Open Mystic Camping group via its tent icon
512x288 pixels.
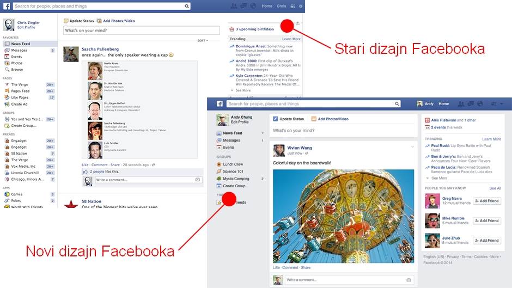(219, 179)
